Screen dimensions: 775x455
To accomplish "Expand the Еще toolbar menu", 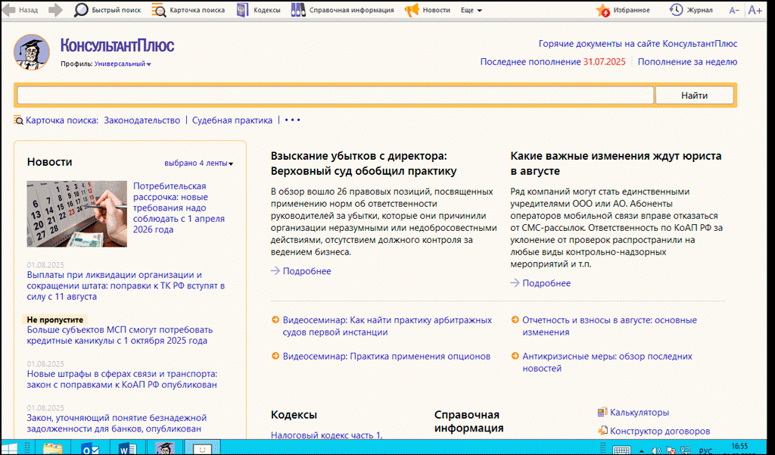I will point(472,10).
